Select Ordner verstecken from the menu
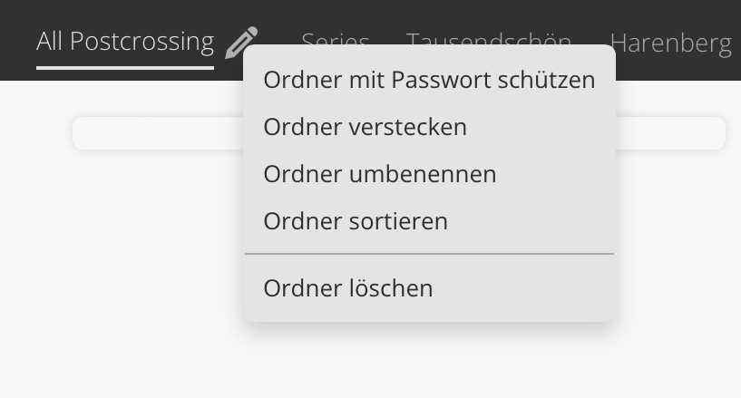The width and height of the screenshot is (741, 398). pos(365,127)
